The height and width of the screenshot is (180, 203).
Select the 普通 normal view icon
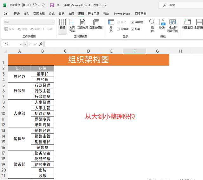(x=62, y=26)
